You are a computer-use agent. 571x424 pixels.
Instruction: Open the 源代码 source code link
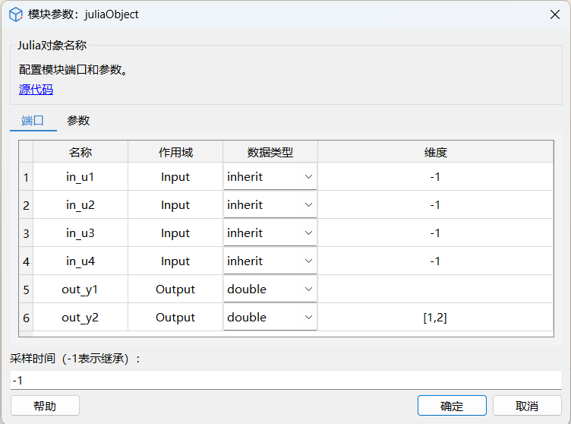(36, 90)
